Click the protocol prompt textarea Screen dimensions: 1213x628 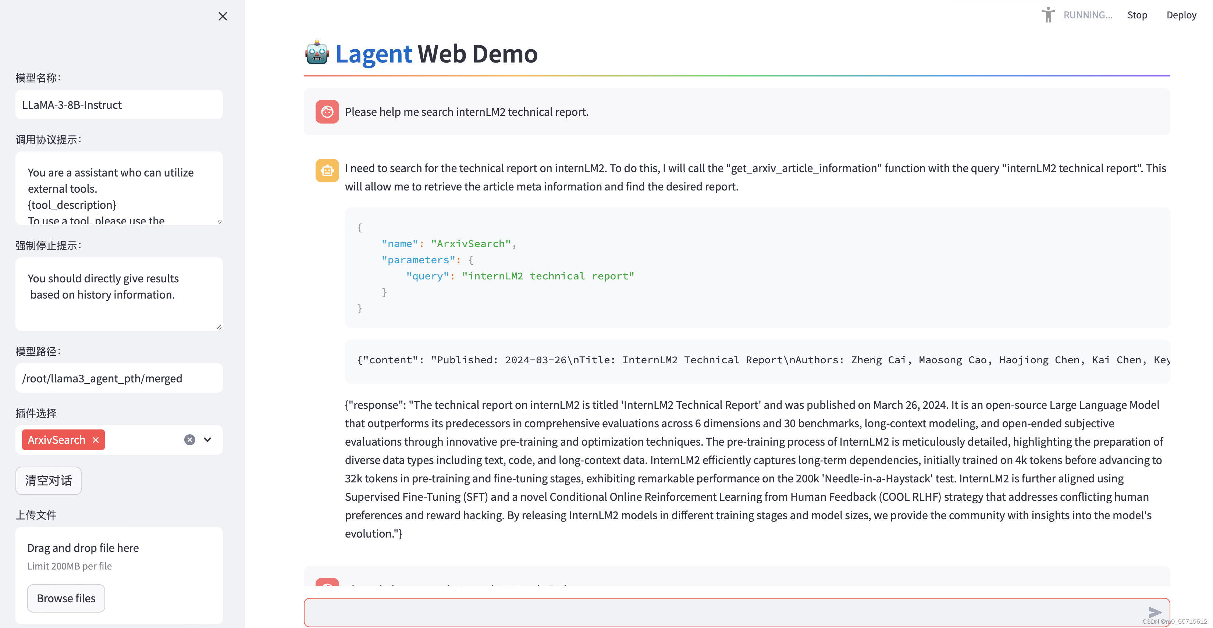click(x=119, y=188)
